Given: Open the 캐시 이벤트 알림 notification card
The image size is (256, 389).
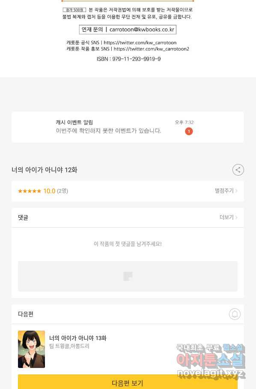Looking at the screenshot, I should 128,127.
